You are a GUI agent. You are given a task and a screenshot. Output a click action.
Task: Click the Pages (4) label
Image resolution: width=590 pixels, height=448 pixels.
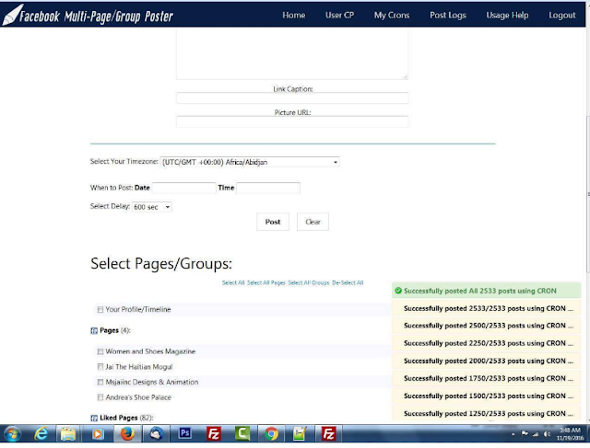pos(115,330)
